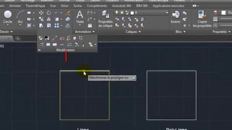Click the Set to ByLayer icon

coord(40,38)
